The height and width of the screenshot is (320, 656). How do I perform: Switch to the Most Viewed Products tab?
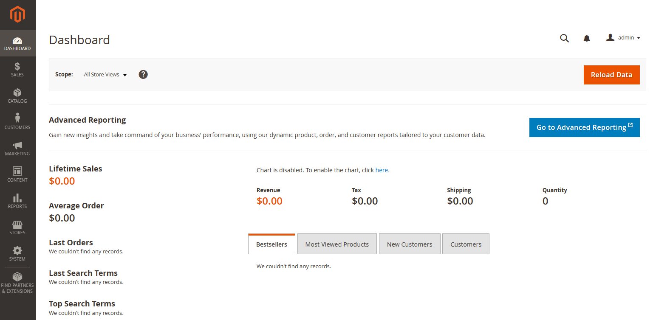[x=337, y=244]
